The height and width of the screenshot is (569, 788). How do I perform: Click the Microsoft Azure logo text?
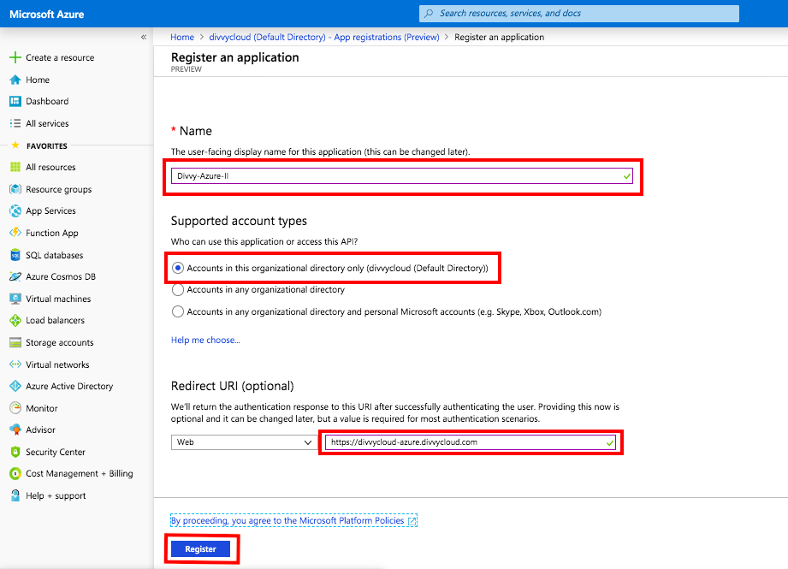tap(47, 14)
